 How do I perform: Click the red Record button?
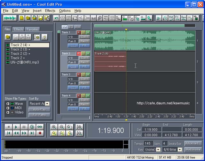tap(40, 133)
